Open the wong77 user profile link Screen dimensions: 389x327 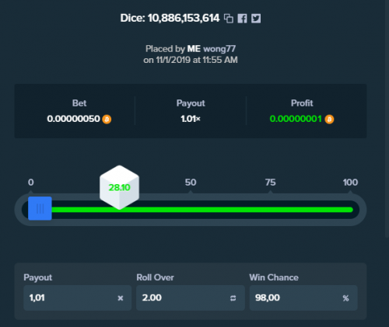pyautogui.click(x=219, y=49)
